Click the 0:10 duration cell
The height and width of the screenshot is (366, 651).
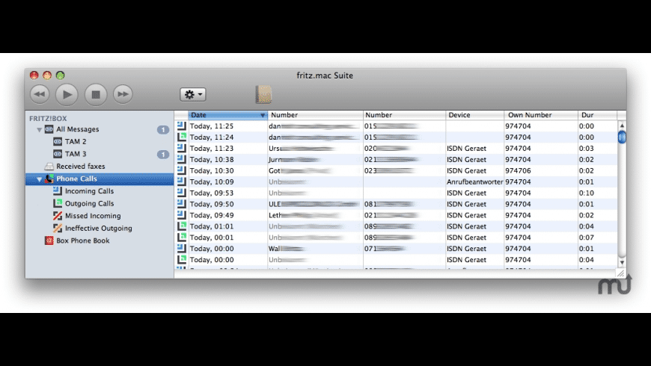click(x=586, y=193)
